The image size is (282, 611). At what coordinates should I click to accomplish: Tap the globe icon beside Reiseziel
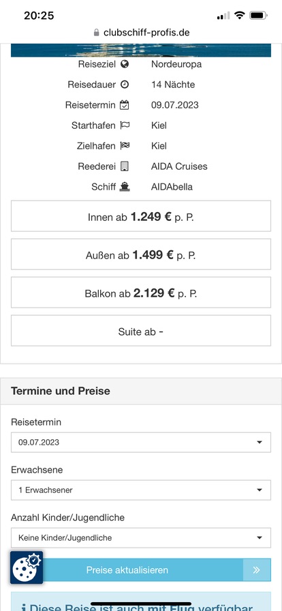[x=125, y=64]
